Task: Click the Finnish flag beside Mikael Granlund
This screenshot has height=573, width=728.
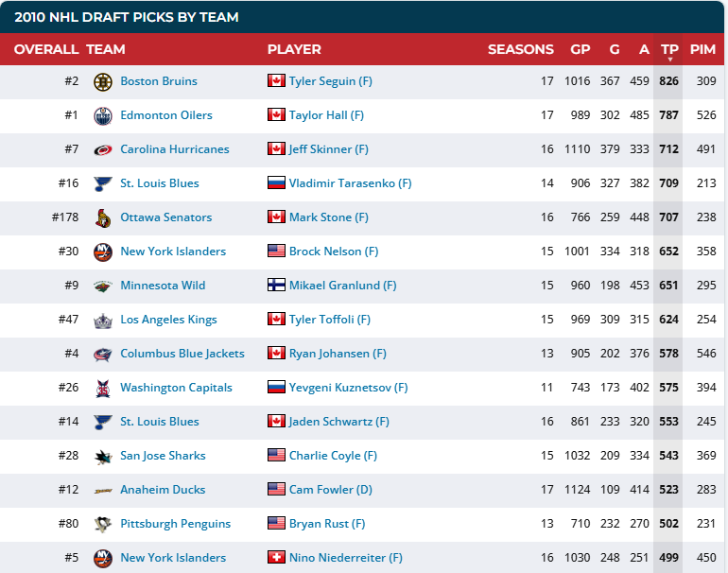Action: tap(276, 285)
